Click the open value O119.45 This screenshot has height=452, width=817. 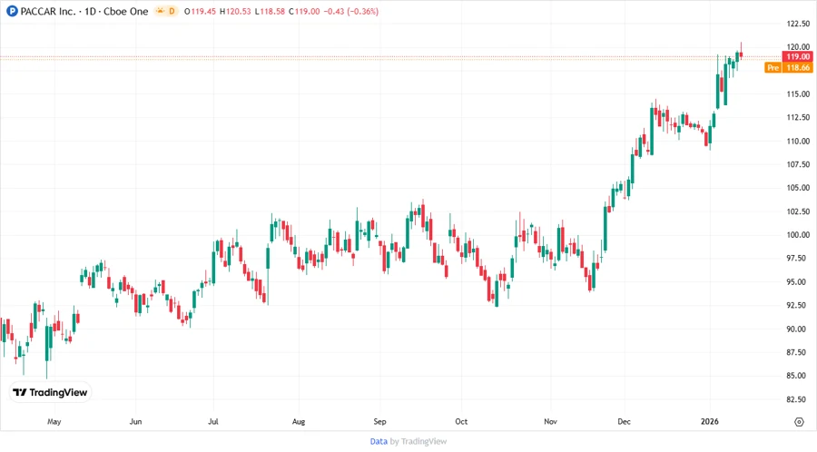tap(200, 12)
